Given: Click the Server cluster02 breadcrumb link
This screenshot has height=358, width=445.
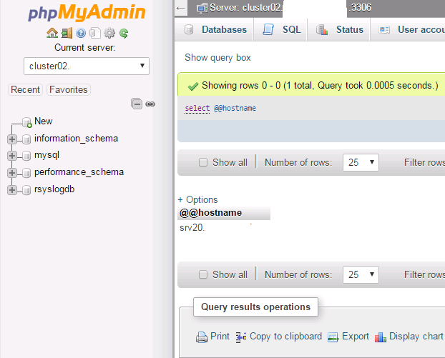Looking at the screenshot, I should point(245,8).
